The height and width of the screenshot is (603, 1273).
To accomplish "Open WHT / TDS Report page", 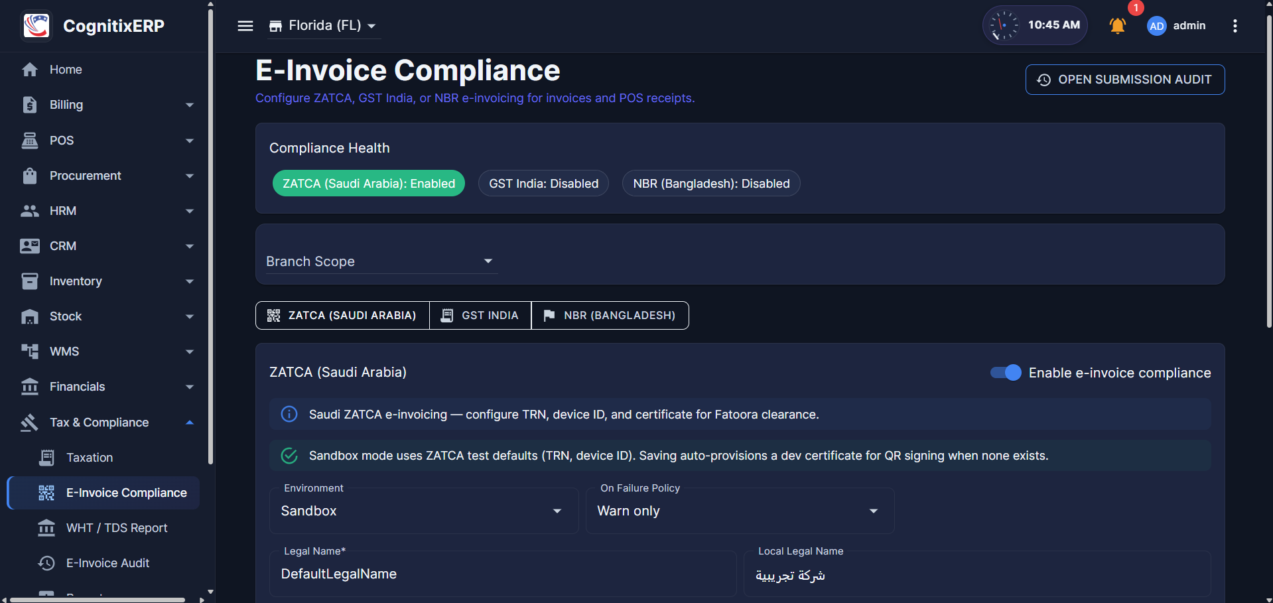I will click(104, 528).
